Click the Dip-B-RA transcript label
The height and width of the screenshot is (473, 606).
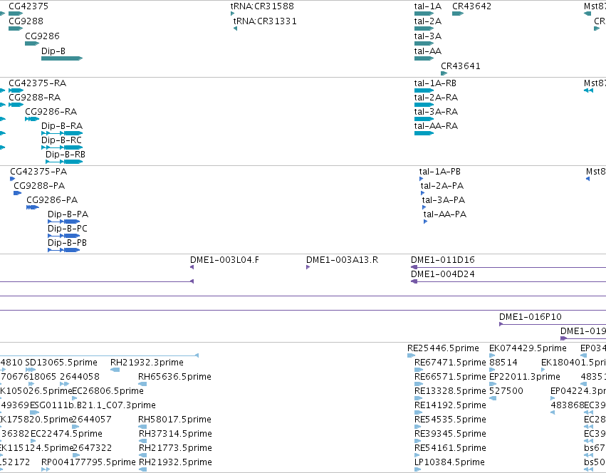coord(62,125)
